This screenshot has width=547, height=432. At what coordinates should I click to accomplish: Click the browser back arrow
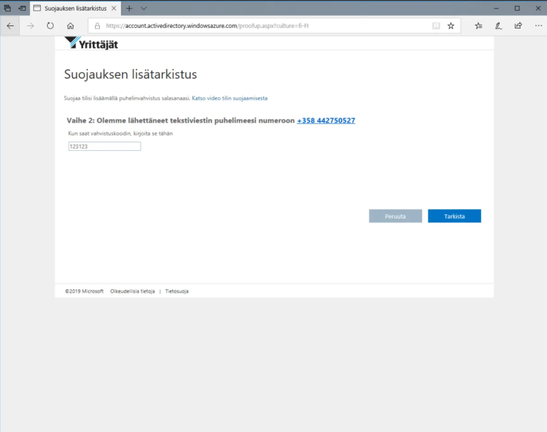click(x=10, y=26)
